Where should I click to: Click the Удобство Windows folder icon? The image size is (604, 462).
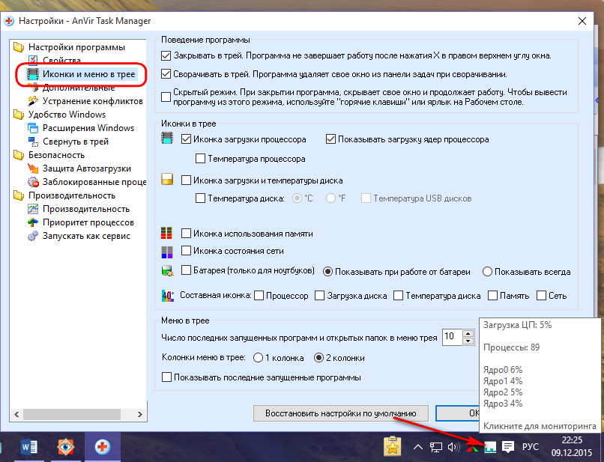[19, 115]
